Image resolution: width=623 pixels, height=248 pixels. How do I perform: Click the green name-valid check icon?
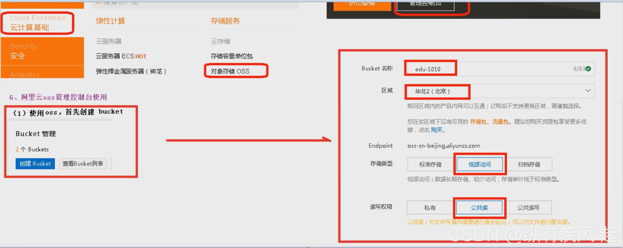pos(588,69)
